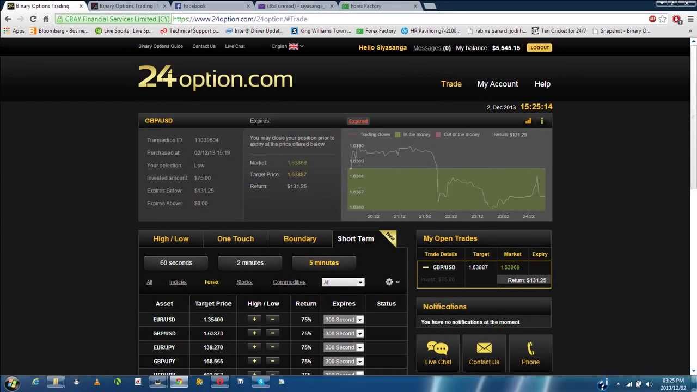
Task: Filter assets by All
Action: click(149, 282)
